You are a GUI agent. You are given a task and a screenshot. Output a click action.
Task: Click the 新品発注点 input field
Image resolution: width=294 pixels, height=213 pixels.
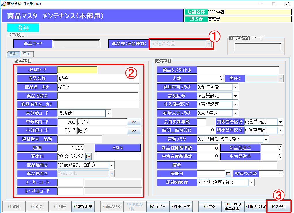point(272,148)
